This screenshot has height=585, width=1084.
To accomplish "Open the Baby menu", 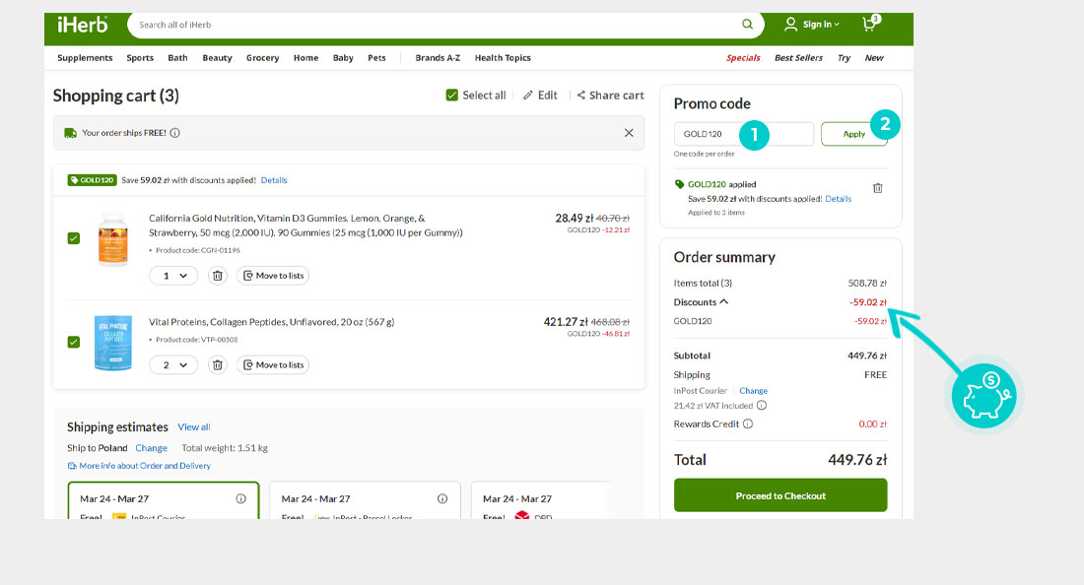I will click(343, 58).
